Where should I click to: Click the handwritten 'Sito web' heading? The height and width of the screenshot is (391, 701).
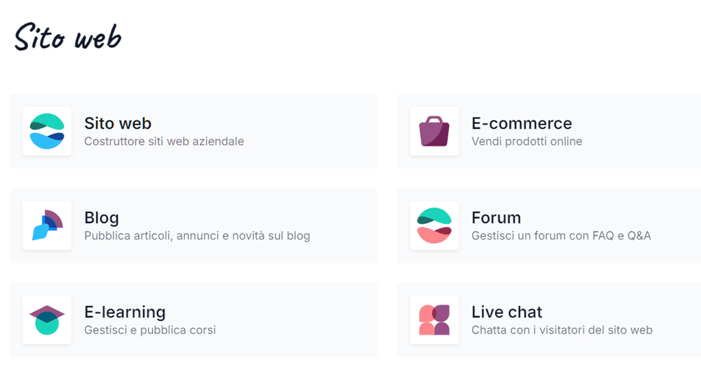[x=68, y=37]
